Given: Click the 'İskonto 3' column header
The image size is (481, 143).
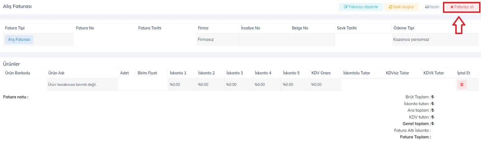Looking at the screenshot, I should [x=234, y=73].
